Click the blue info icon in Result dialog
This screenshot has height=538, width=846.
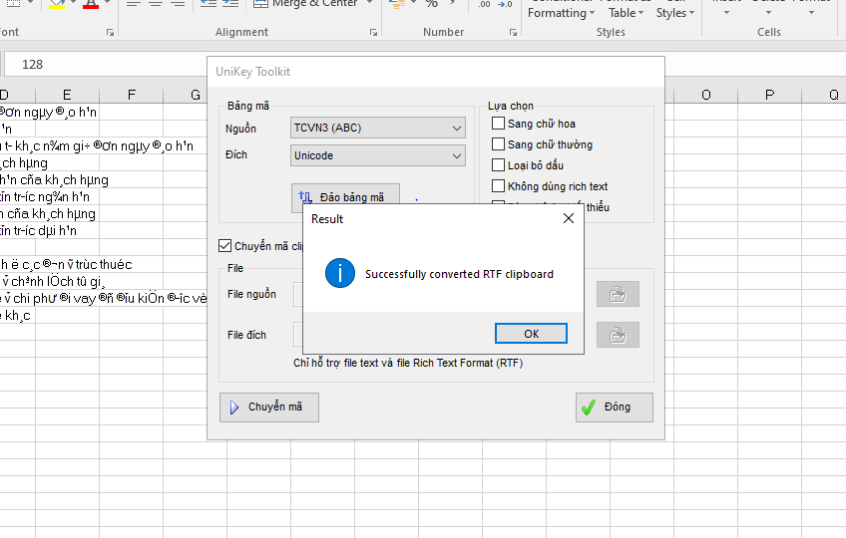click(340, 273)
